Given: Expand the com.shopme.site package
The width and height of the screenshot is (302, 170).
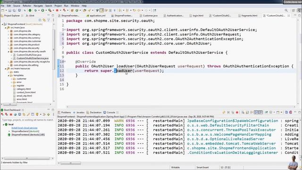Looking at the screenshot, I should (8, 31).
